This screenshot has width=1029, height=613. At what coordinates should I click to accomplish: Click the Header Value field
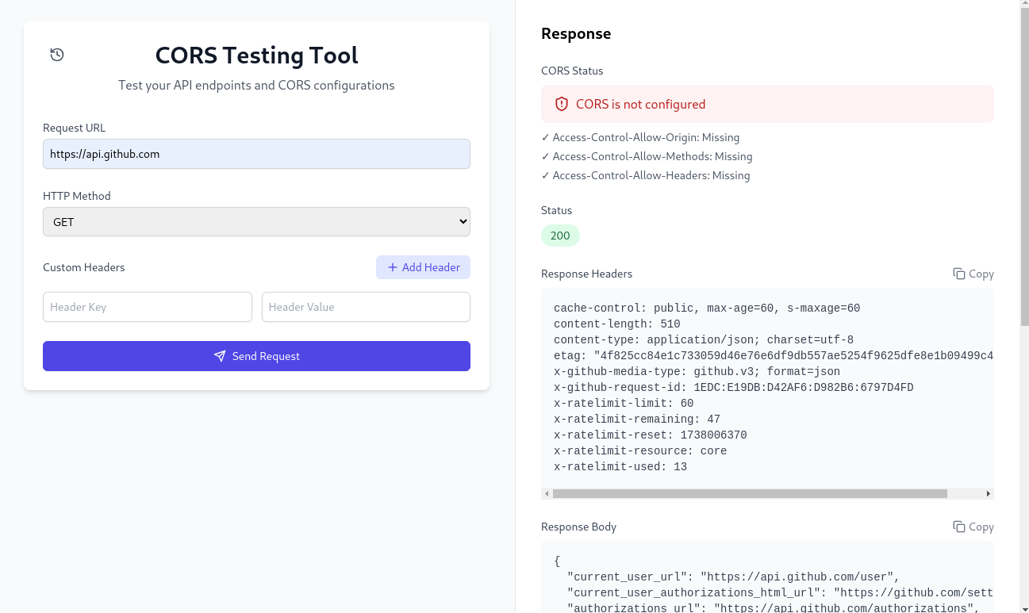click(x=366, y=307)
